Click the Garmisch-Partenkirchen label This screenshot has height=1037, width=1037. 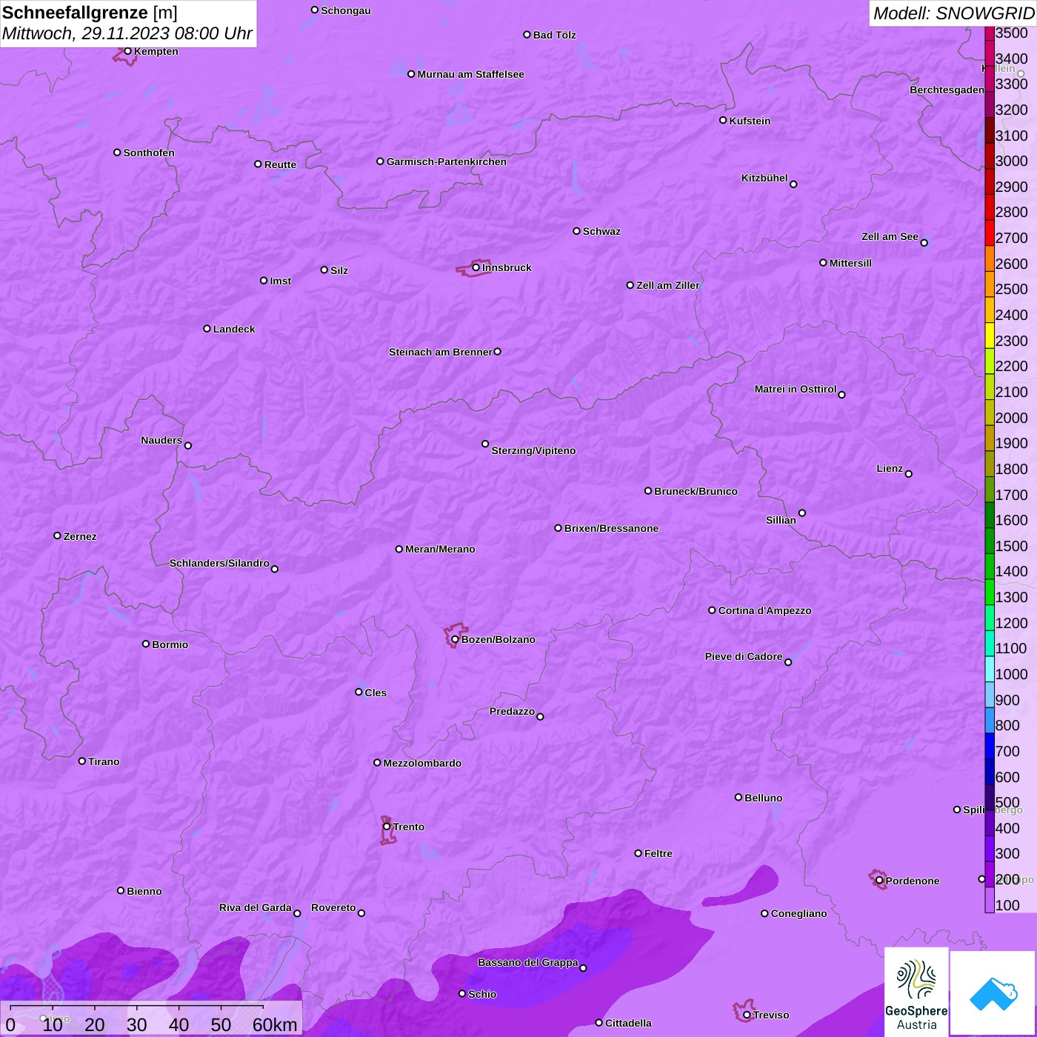[x=447, y=161]
